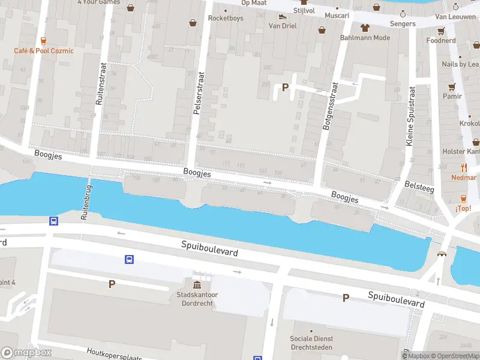Select the Nails by Lea label
The width and height of the screenshot is (480, 360).
[461, 64]
